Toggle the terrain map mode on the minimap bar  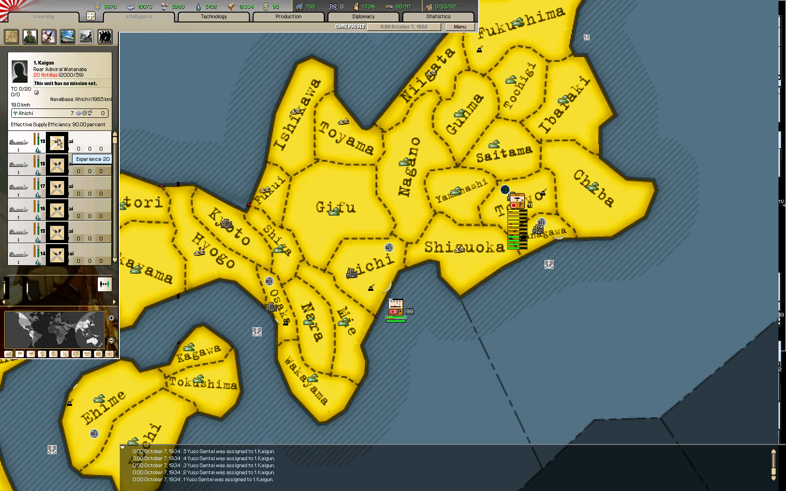click(x=8, y=354)
